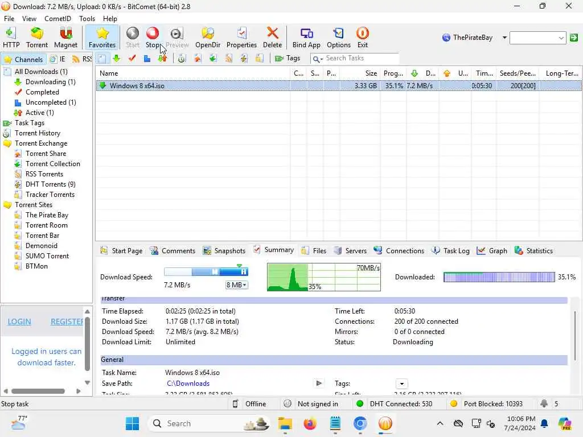Open Firefox from the Windows taskbar
This screenshot has height=437, width=583.
[x=310, y=423]
